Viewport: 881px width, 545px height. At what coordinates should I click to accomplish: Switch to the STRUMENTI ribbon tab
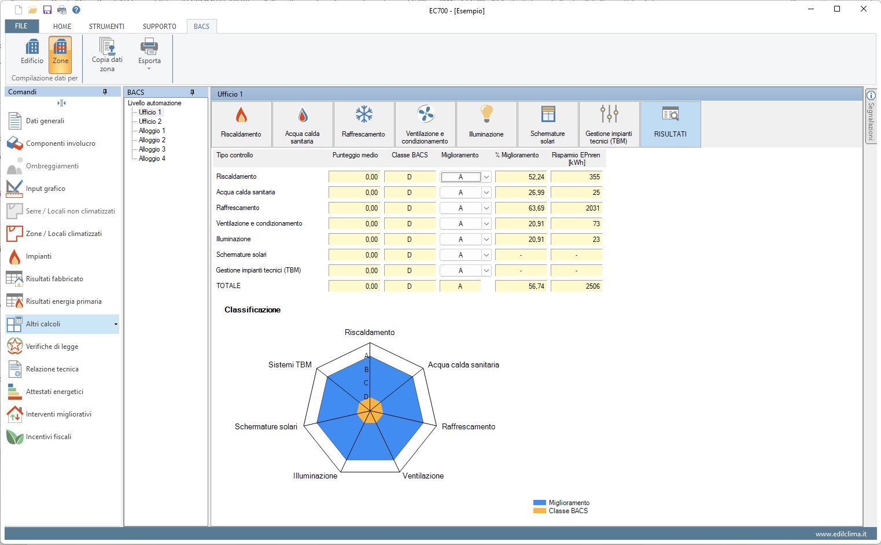click(x=106, y=27)
